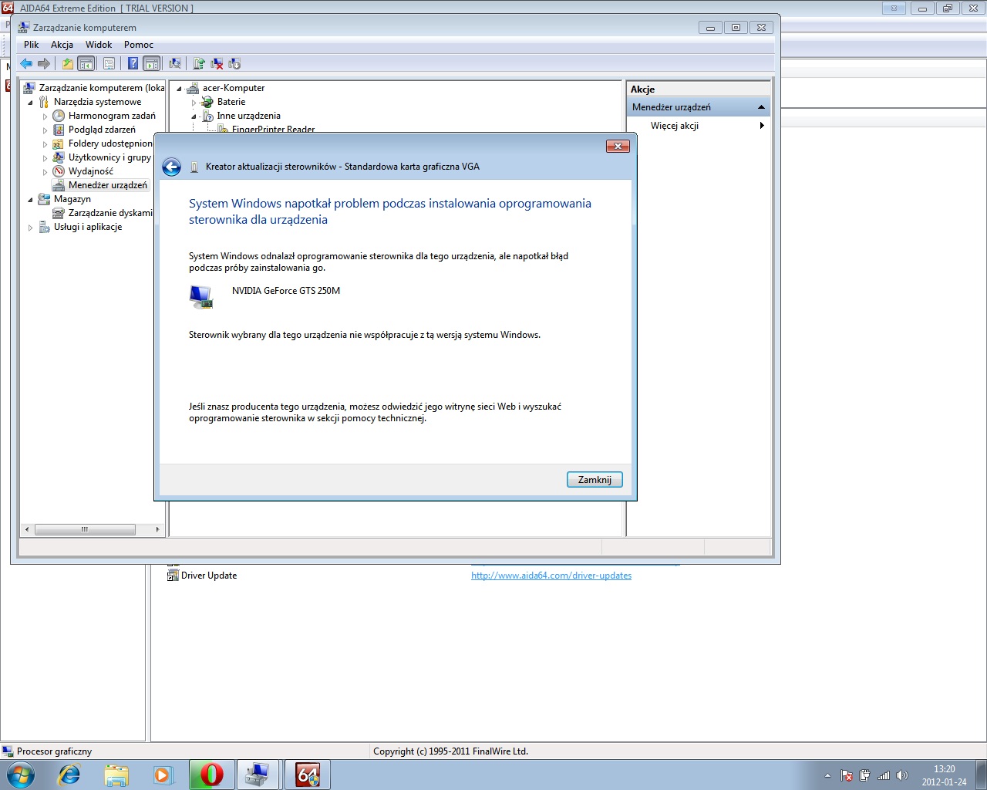Select Magazyn storage icon
The height and width of the screenshot is (790, 987).
44,199
